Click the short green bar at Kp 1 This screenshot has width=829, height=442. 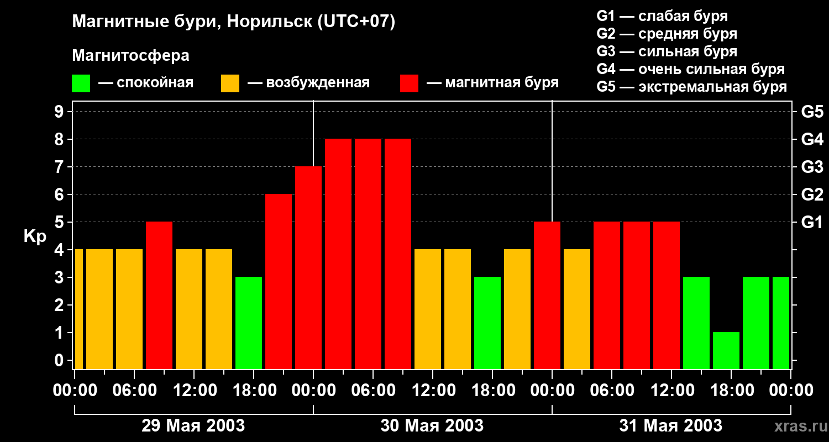(726, 350)
